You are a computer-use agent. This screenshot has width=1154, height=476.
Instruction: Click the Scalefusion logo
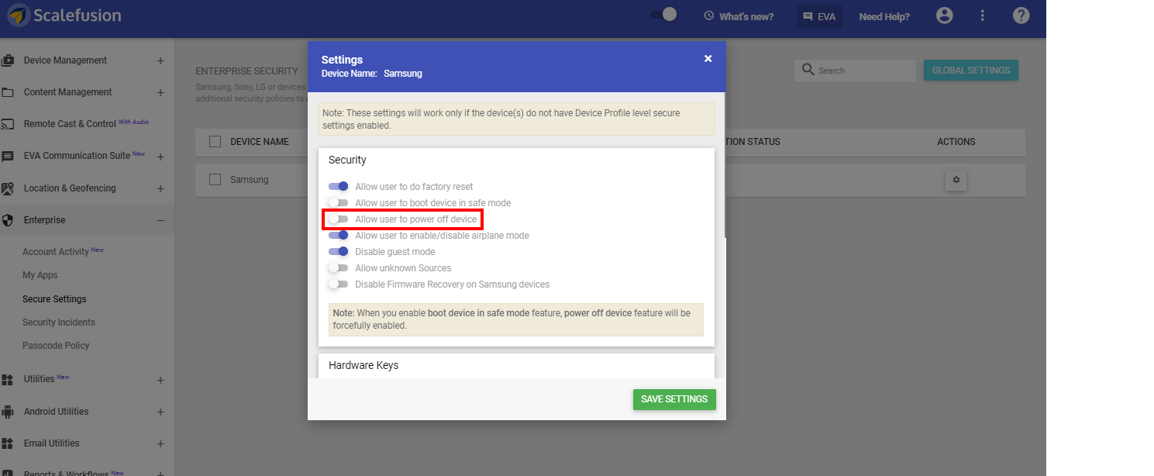pos(64,16)
